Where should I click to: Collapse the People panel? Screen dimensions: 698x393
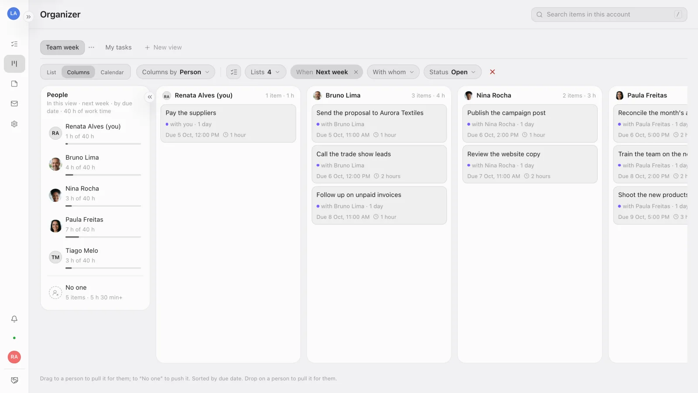click(x=150, y=97)
